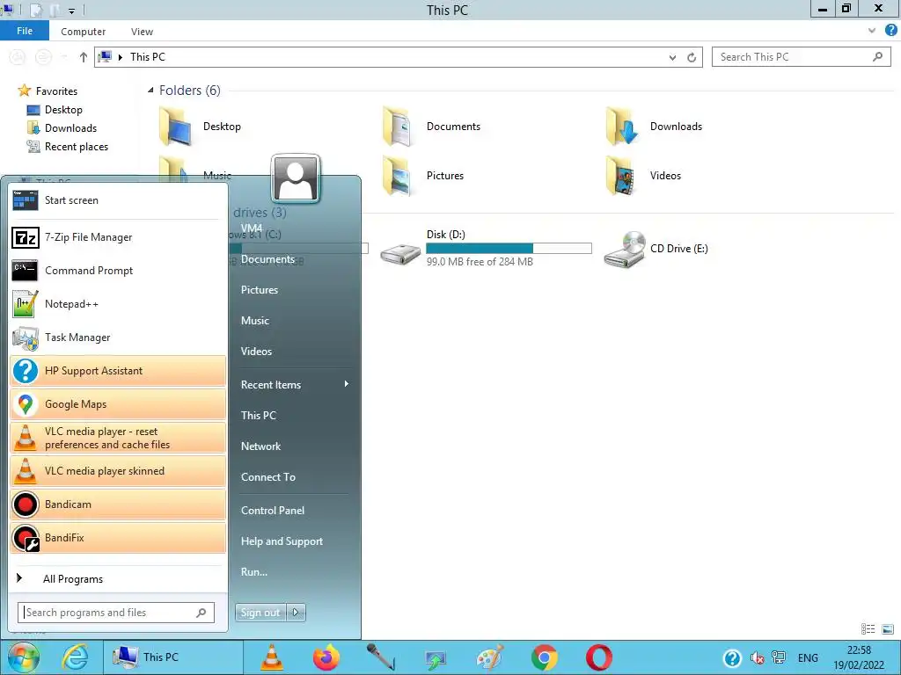Refresh the This PC location
901x675 pixels.
pos(692,57)
